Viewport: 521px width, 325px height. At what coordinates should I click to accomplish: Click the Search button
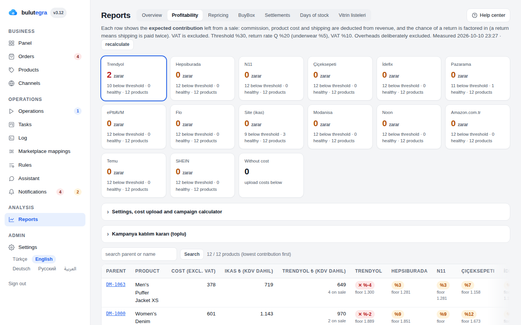[192, 254]
